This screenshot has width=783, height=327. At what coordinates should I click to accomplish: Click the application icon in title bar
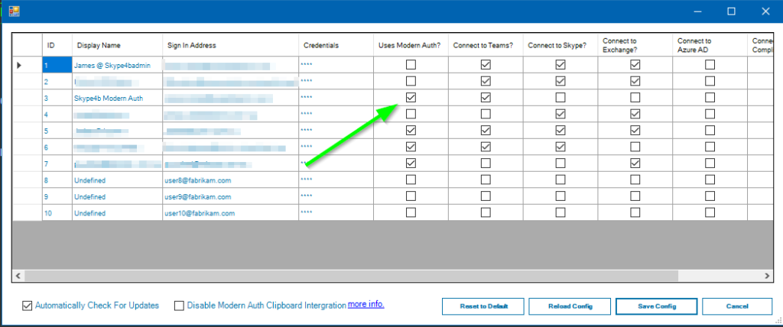coord(14,11)
